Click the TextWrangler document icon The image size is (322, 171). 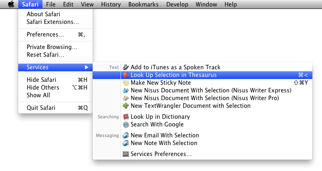point(126,106)
